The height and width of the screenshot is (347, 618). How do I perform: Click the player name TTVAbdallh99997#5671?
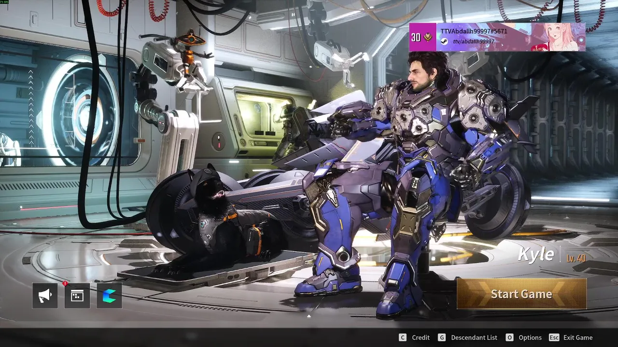click(474, 31)
